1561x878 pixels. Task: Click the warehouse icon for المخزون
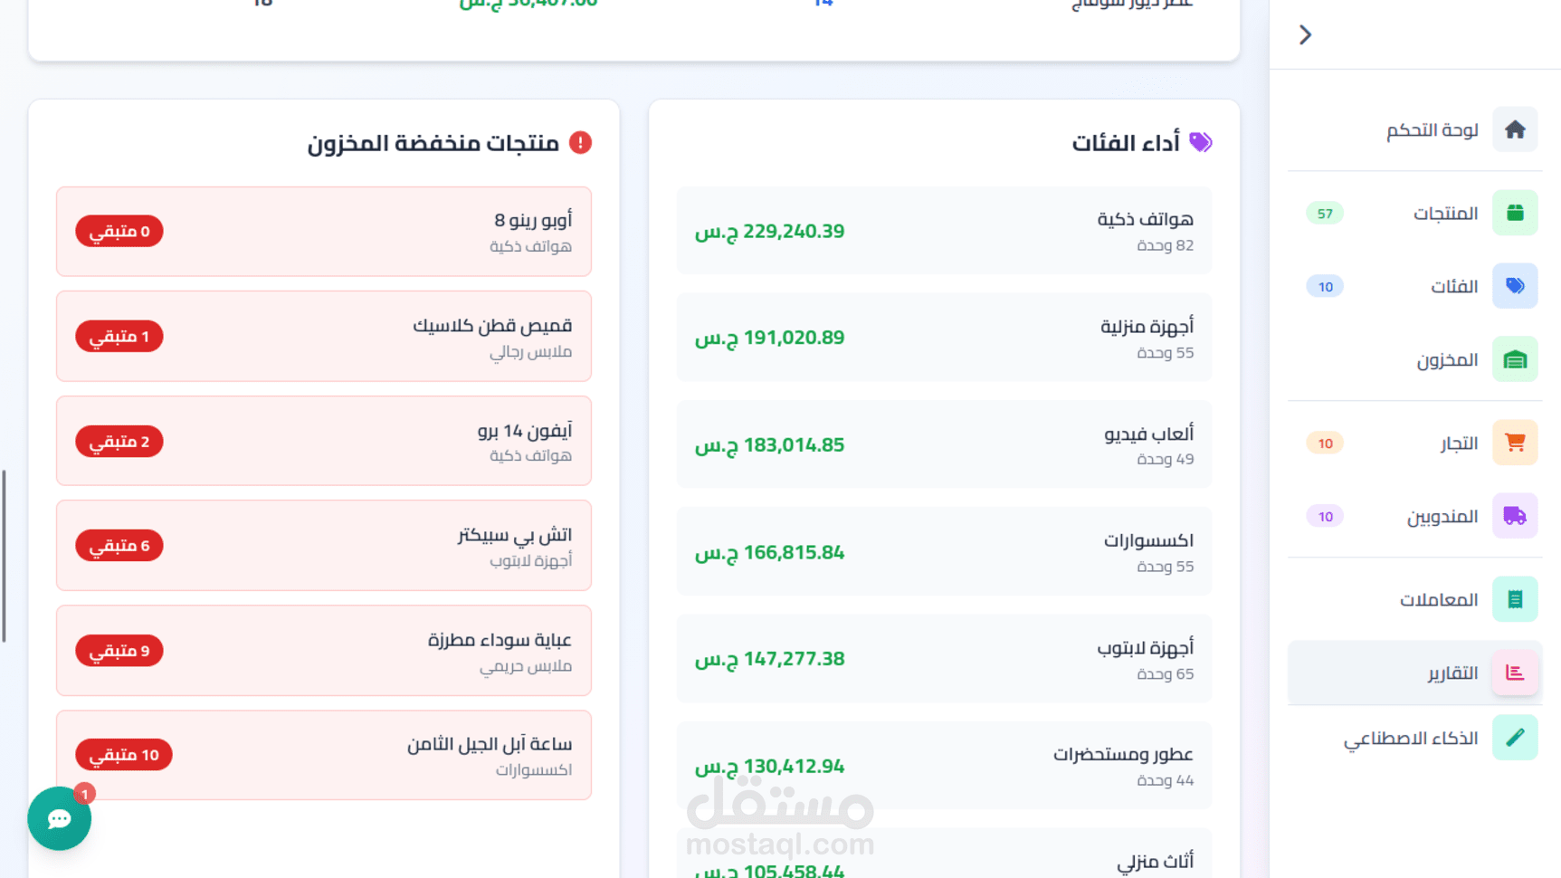click(x=1515, y=360)
